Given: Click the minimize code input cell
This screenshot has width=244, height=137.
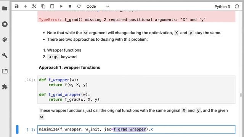Looking at the screenshot, I should coord(136,129).
